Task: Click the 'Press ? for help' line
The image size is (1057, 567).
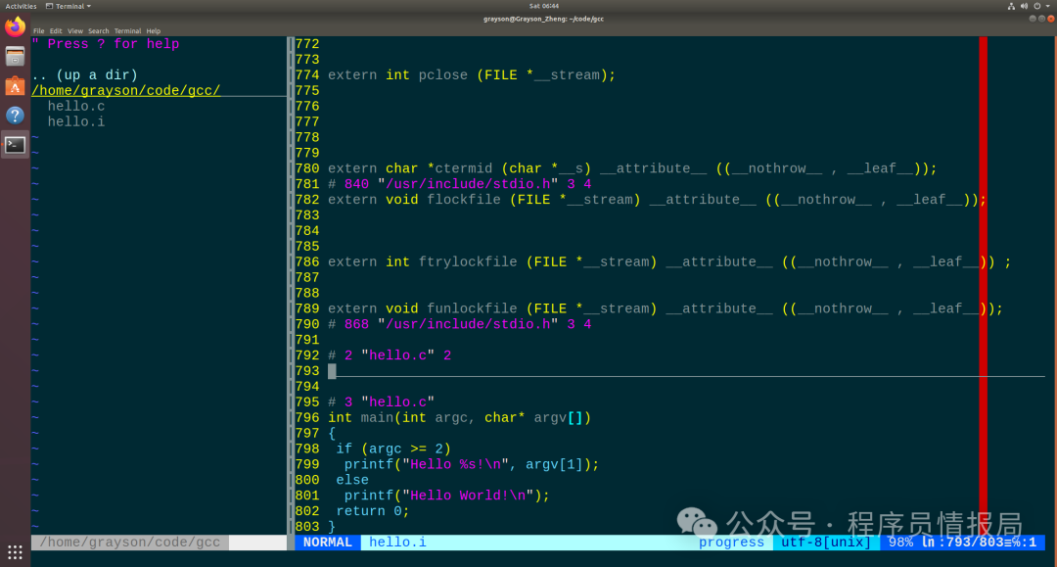Action: (105, 44)
